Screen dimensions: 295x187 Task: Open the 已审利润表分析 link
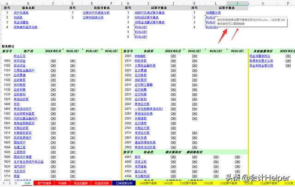click(x=93, y=18)
